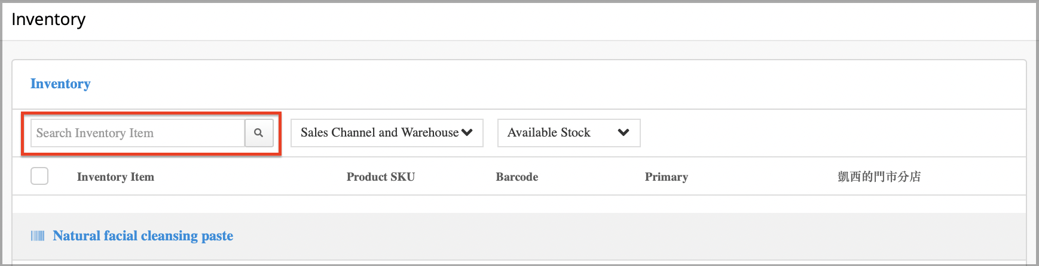1039x266 pixels.
Task: Focus the Search Inventory Item field
Action: (x=138, y=133)
